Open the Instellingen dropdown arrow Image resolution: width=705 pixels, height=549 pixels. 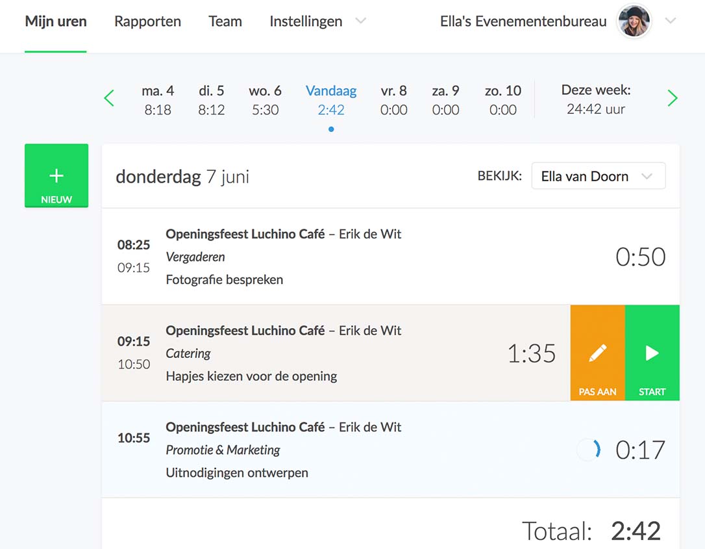point(360,21)
